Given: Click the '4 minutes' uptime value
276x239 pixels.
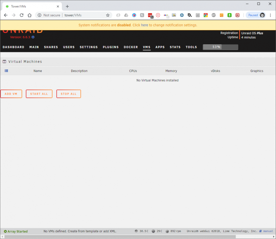Looking at the screenshot, I should coord(248,37).
